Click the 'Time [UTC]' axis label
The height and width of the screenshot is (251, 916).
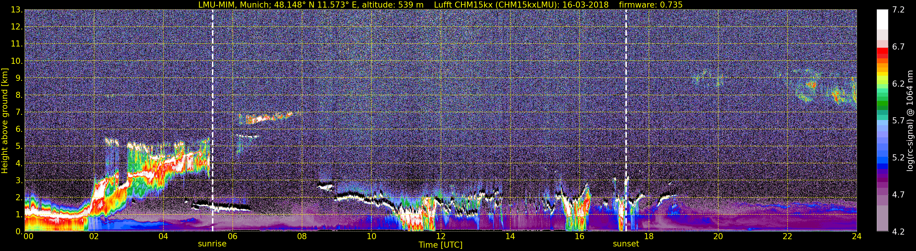tap(441, 245)
